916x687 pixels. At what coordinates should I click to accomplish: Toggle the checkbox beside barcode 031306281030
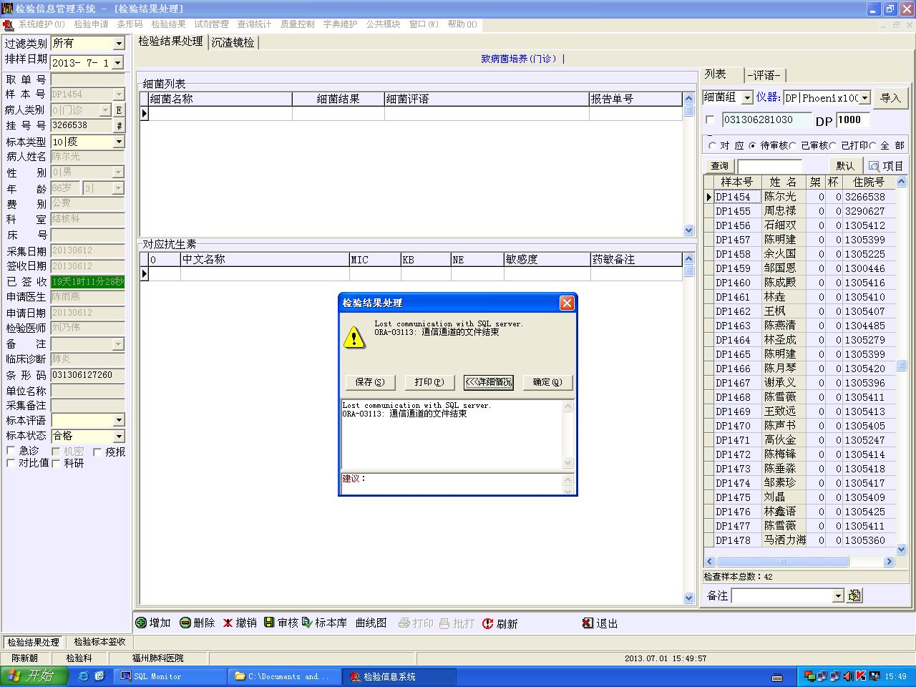710,120
